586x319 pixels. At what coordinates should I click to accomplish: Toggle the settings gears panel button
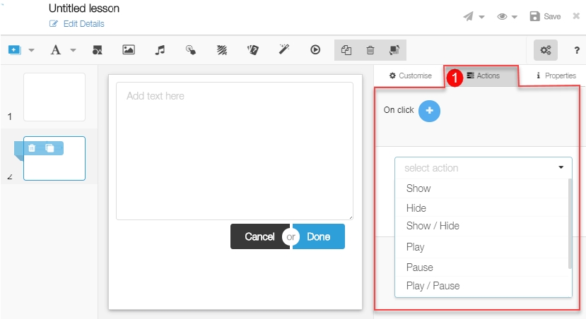tap(545, 50)
